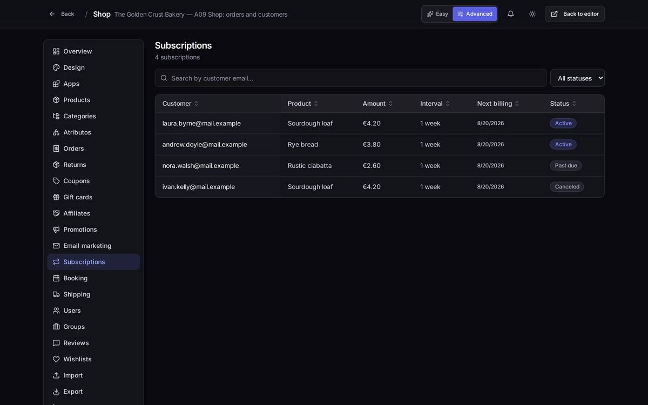
Task: Click the Coupons tag icon
Action: (56, 181)
